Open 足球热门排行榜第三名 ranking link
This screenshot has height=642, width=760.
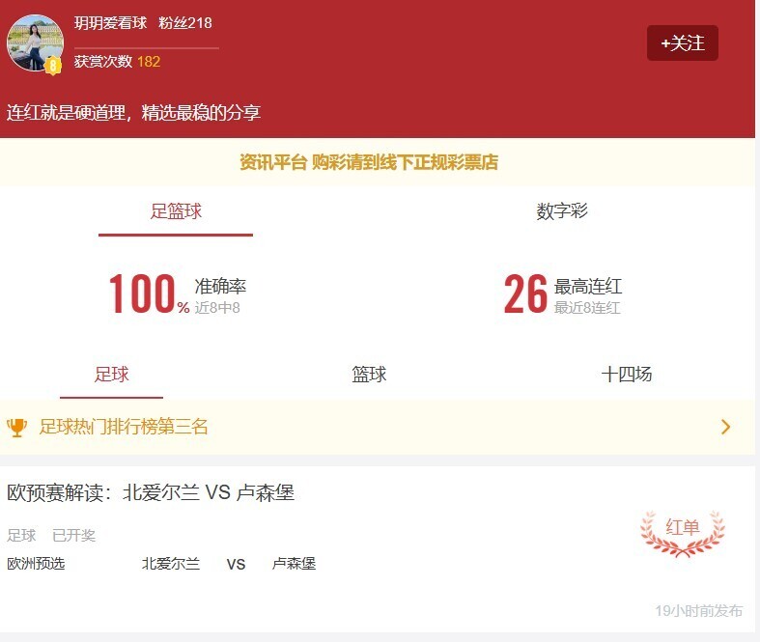tap(124, 427)
